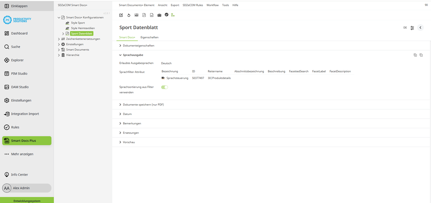
Task: Expand the Ersetzungen section
Action: coord(131,133)
